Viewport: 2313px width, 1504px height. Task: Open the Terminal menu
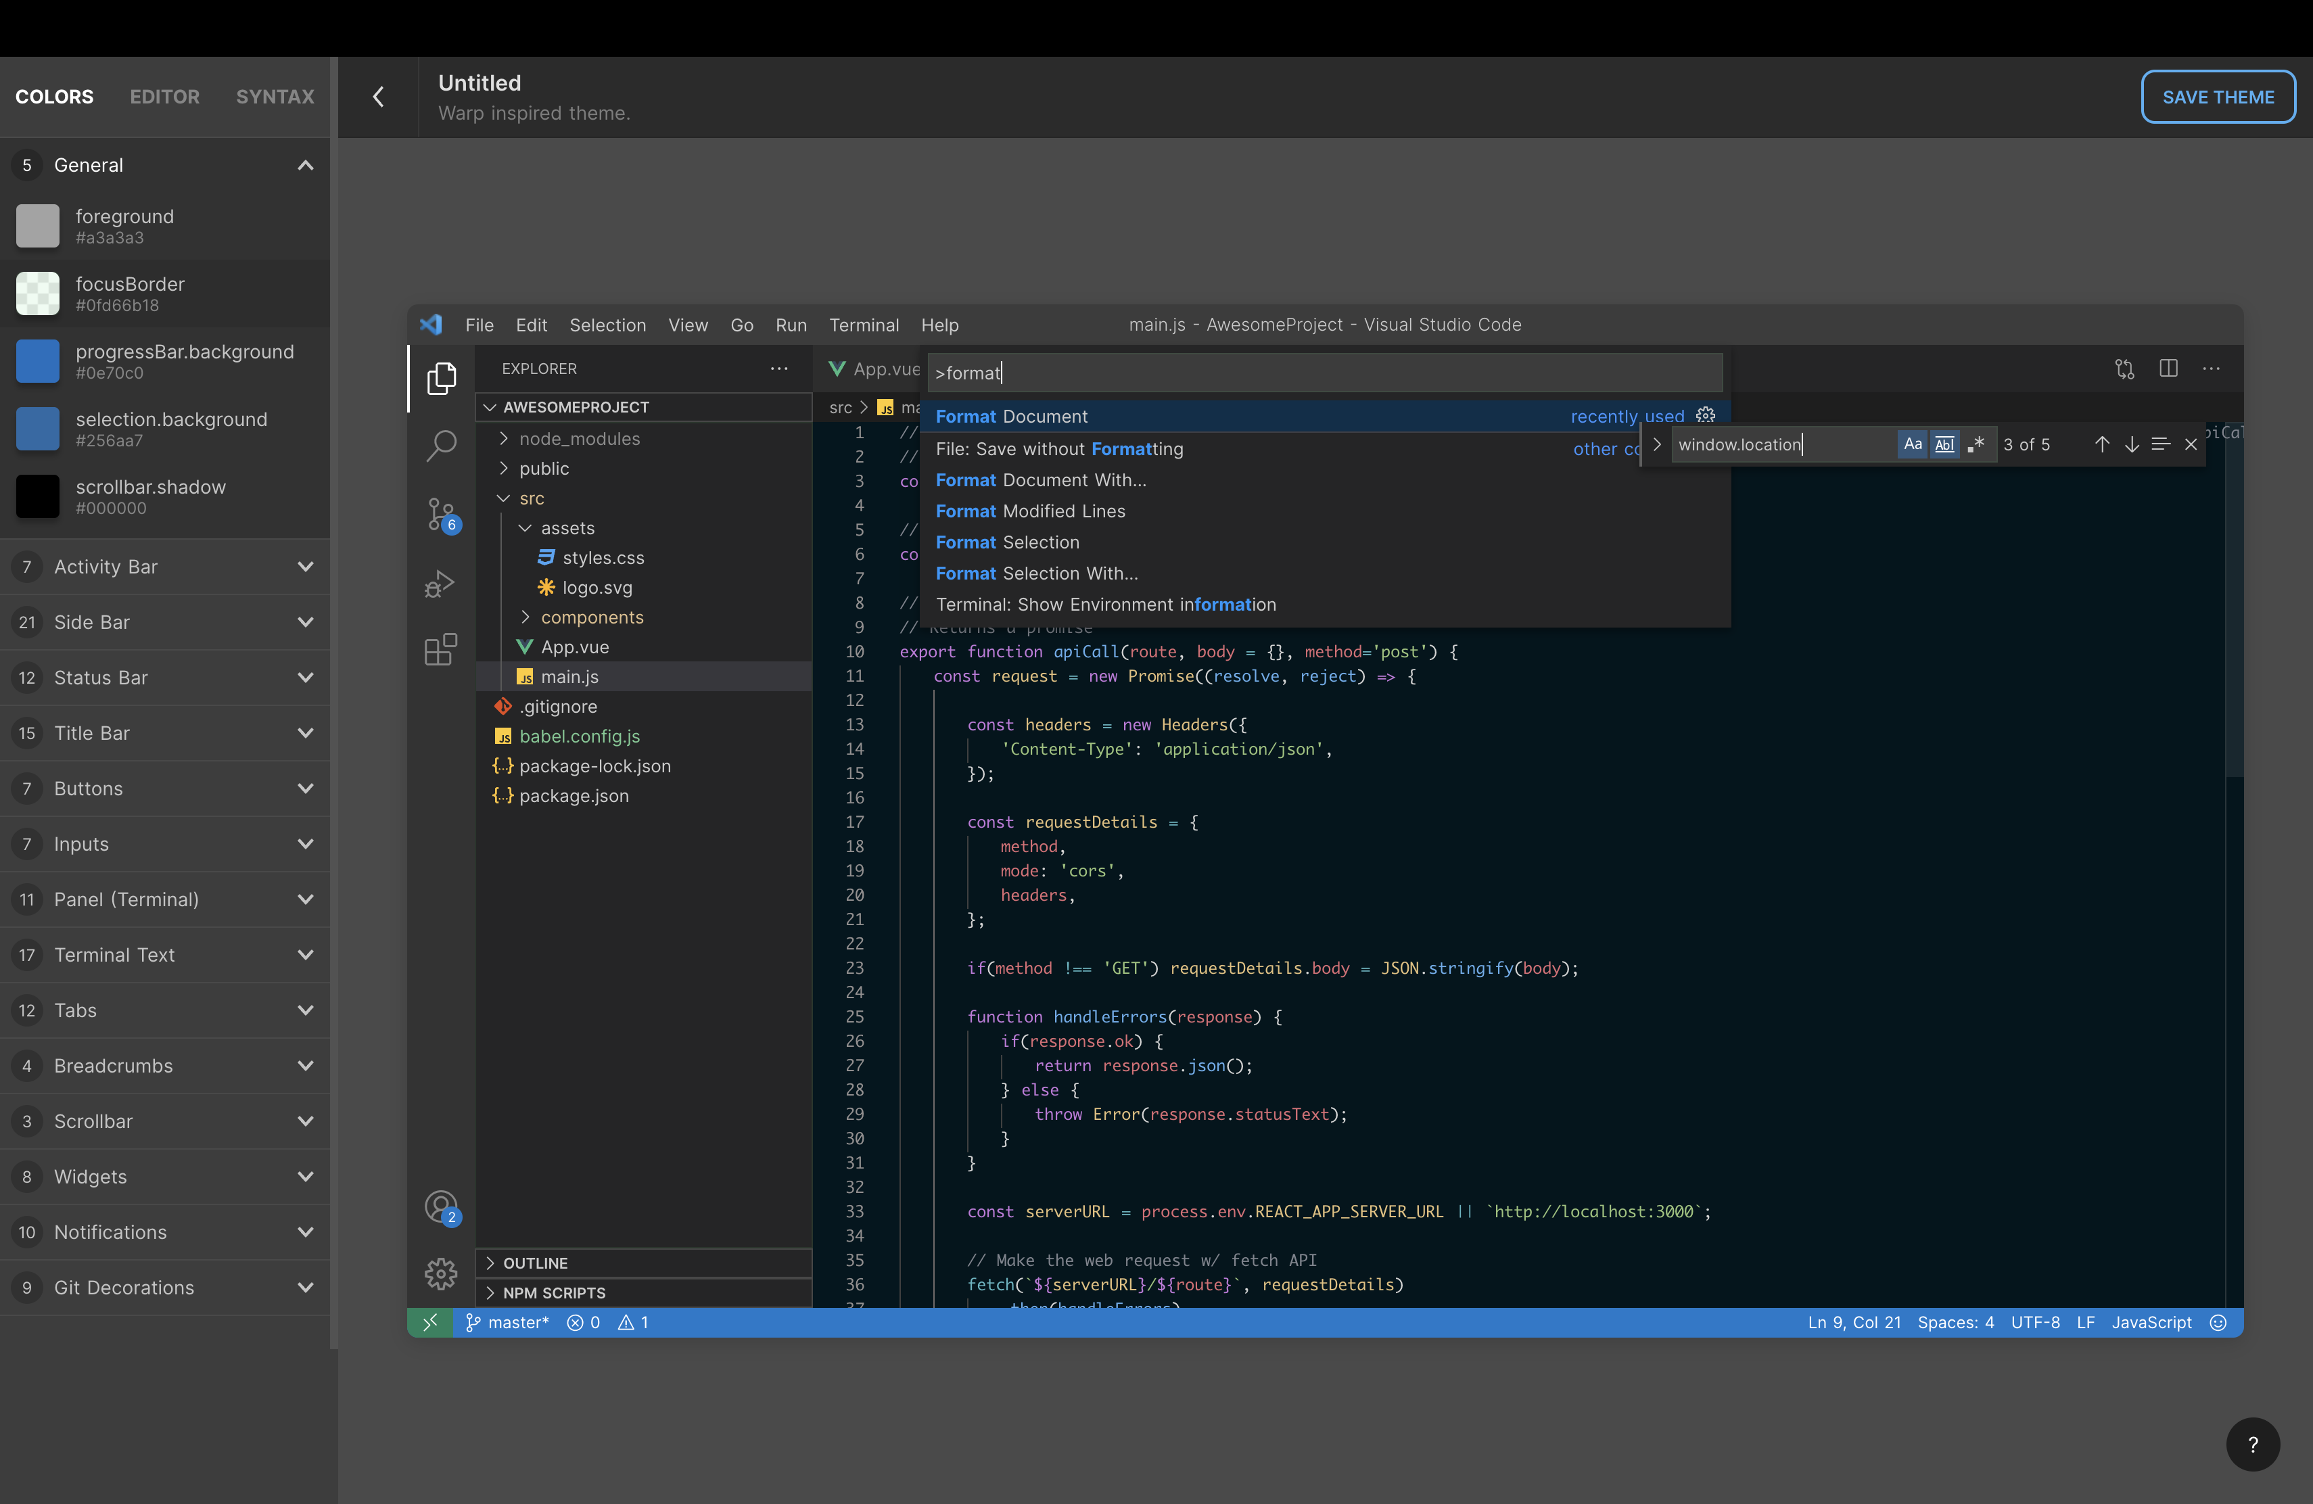[x=863, y=325]
